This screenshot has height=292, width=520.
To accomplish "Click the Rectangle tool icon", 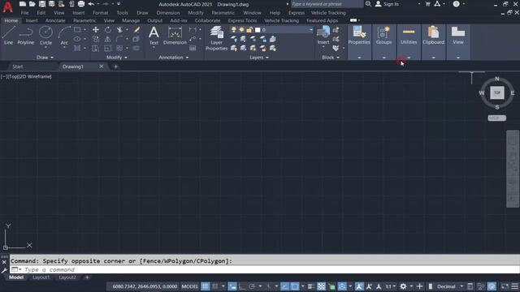I will coord(77,29).
